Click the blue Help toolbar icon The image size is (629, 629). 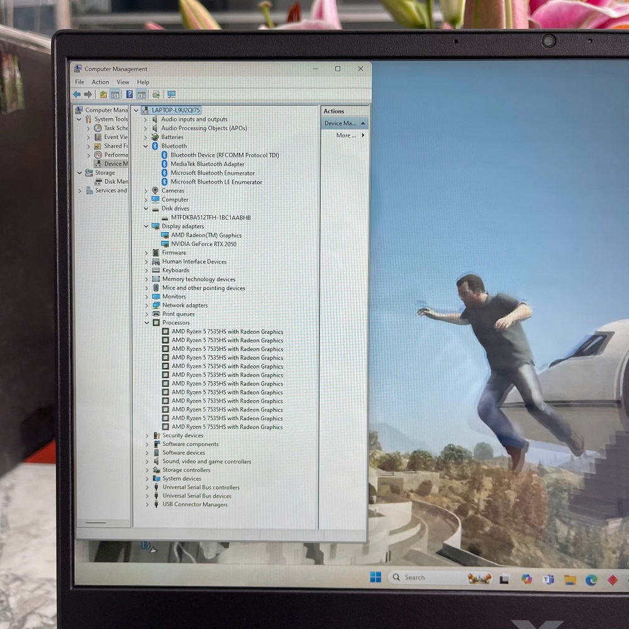pos(130,94)
